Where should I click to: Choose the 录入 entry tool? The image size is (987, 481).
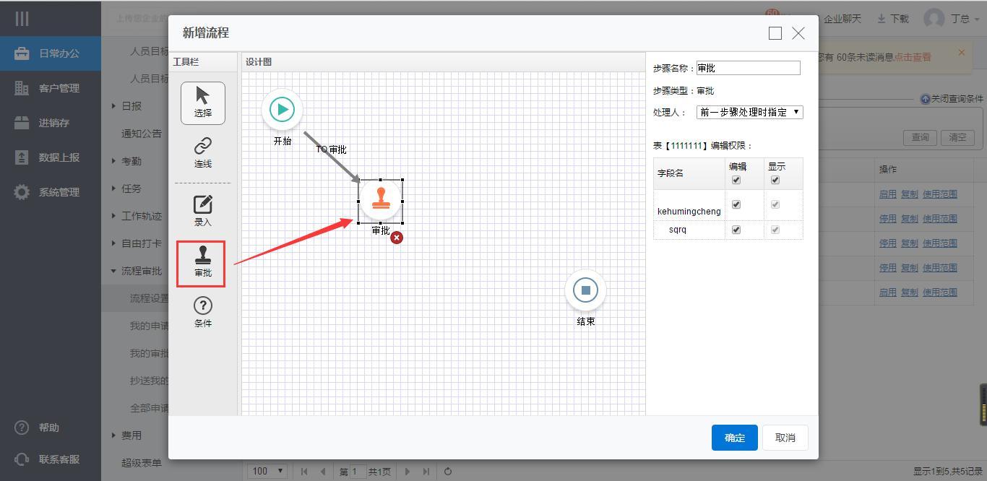(x=202, y=210)
